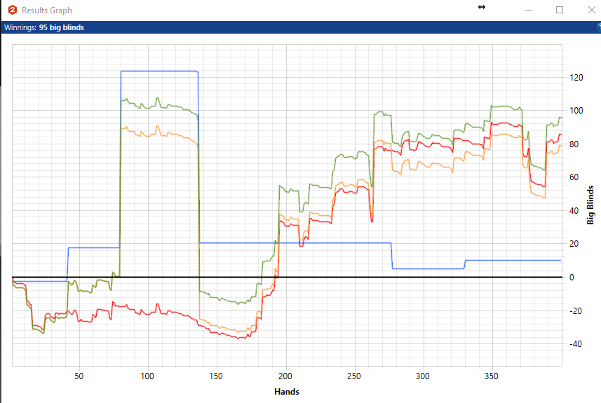Click the 20 y-axis label
This screenshot has width=601, height=403.
[574, 244]
